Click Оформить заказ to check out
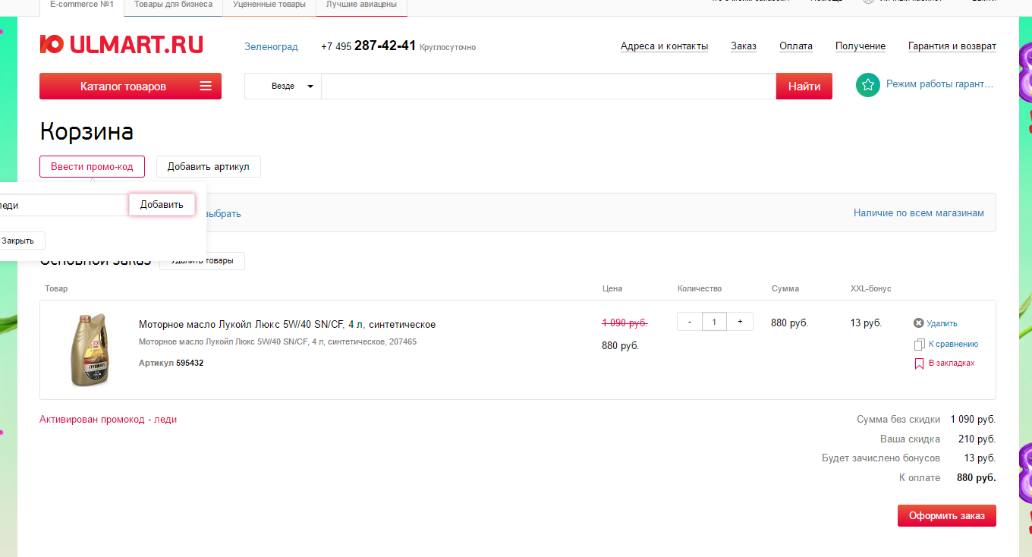Image resolution: width=1032 pixels, height=557 pixels. 947,515
